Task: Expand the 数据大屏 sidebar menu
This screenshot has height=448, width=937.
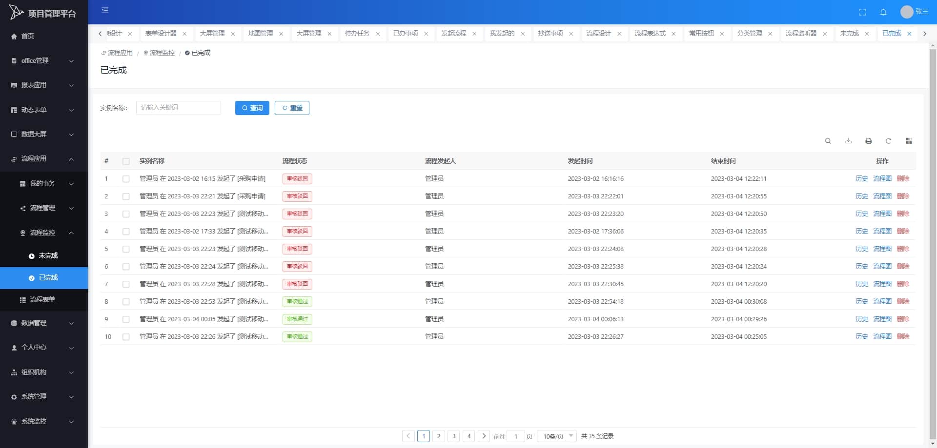Action: pos(44,134)
